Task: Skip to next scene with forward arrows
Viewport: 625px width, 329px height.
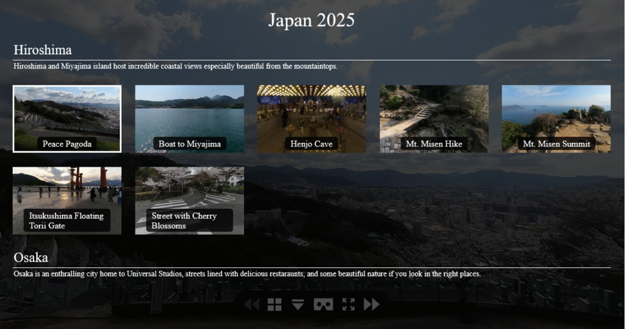Action: [372, 305]
